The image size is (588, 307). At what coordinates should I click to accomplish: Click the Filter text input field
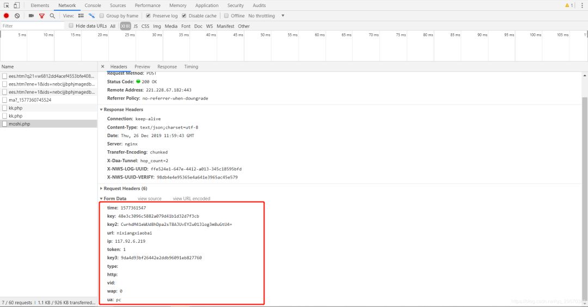pos(33,26)
